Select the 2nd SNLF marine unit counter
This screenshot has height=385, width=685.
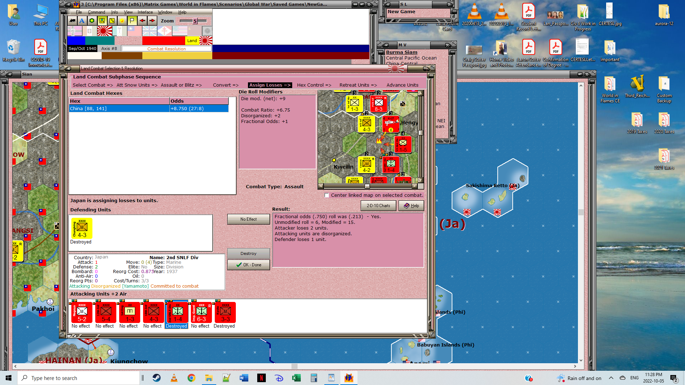pos(177,312)
